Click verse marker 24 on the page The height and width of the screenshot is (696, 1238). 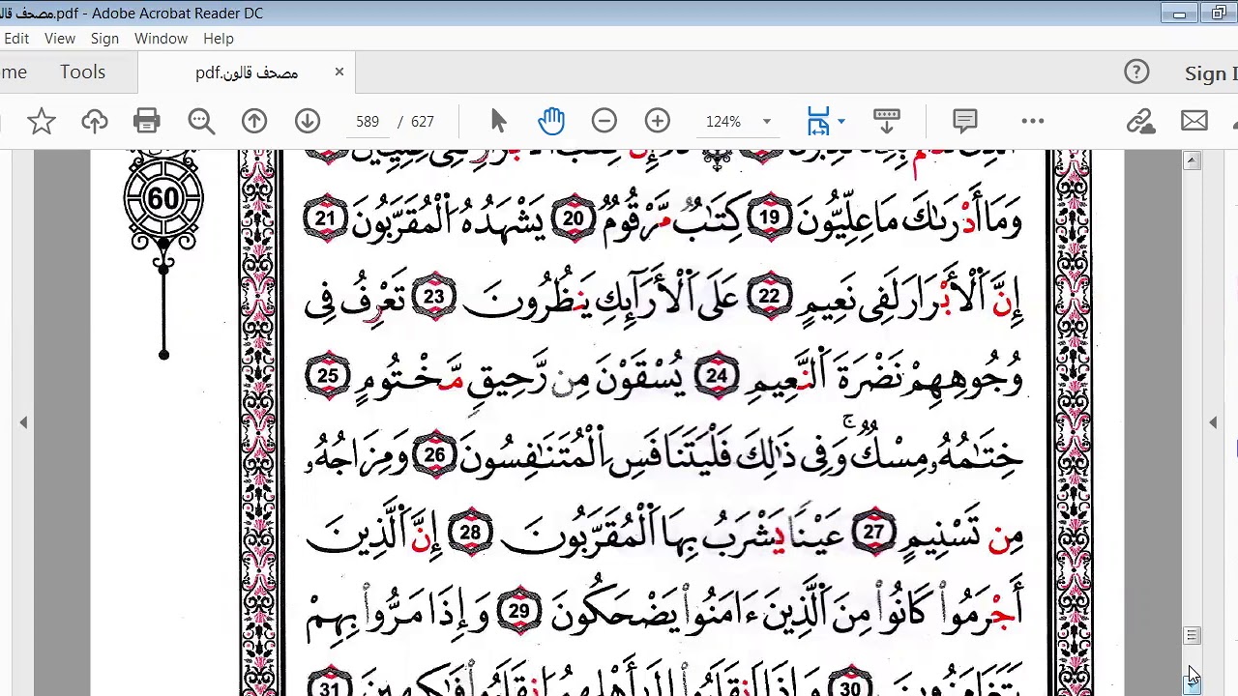717,376
